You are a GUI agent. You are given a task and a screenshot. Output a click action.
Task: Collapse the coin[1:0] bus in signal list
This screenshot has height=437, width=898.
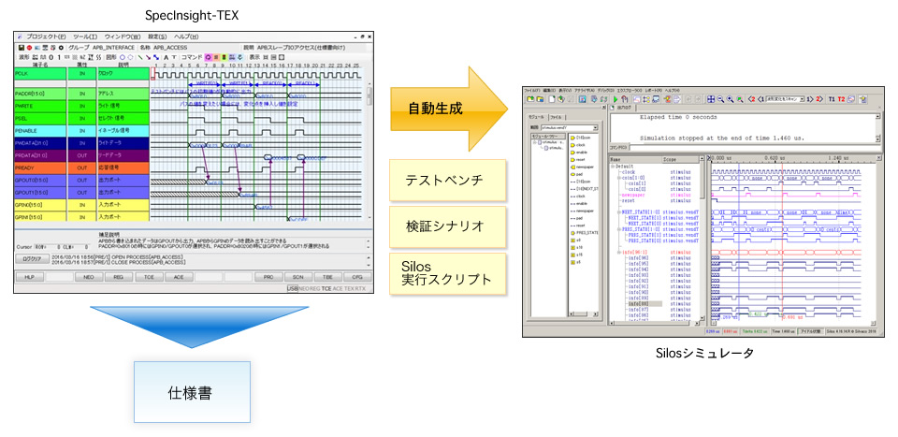click(x=619, y=178)
